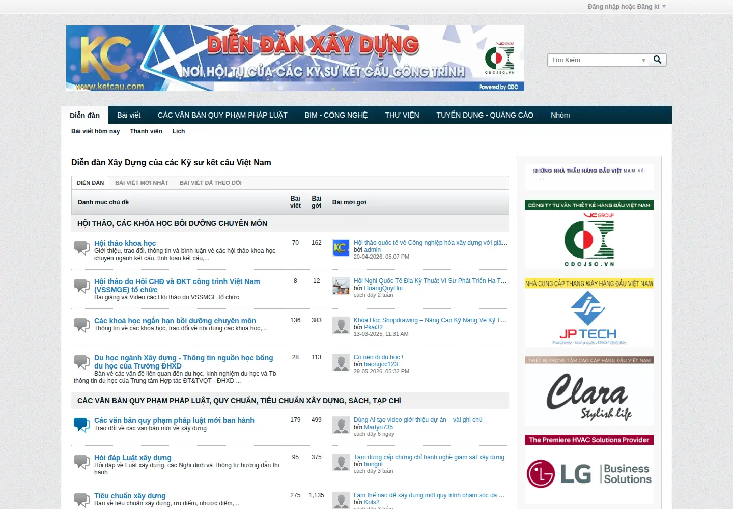Viewport: 733px width, 509px height.
Task: Click Martyn735's default avatar
Action: pos(341,425)
